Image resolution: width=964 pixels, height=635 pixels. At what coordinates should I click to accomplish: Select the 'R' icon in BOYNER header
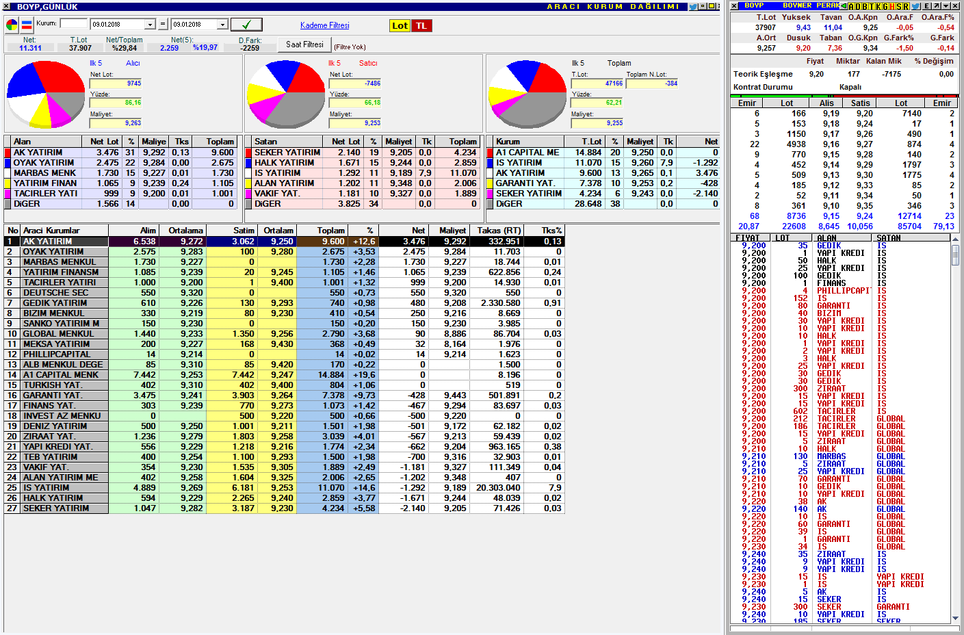coord(906,6)
